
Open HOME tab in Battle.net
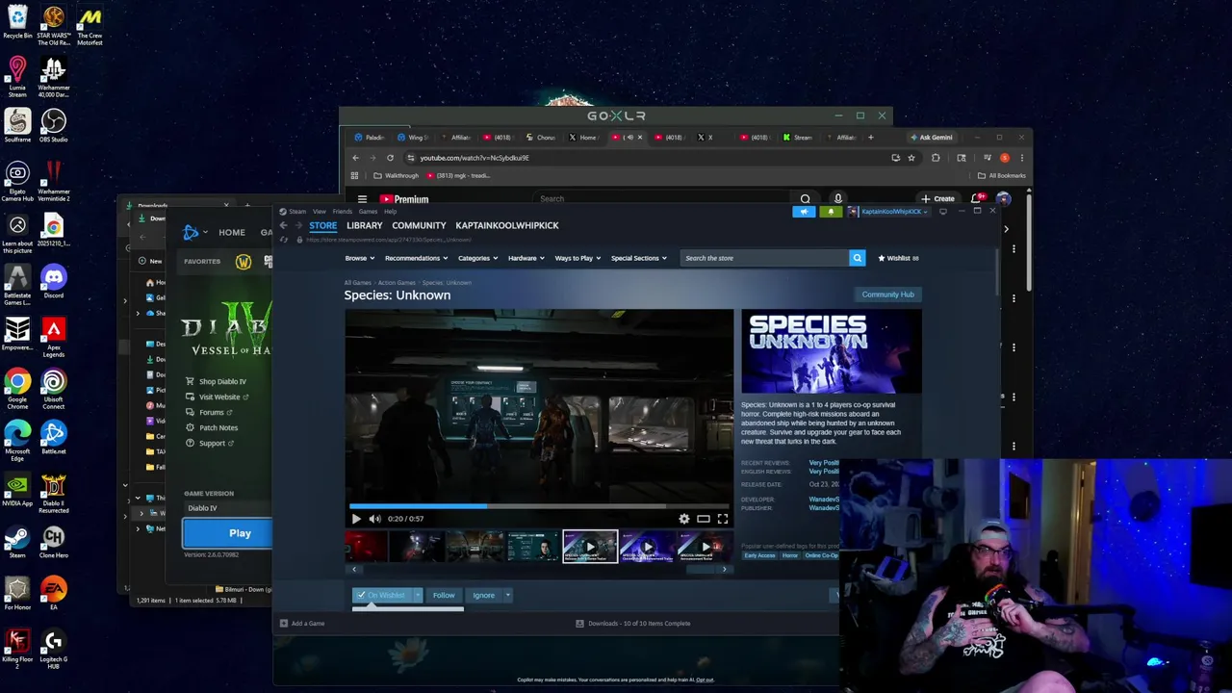coord(231,232)
